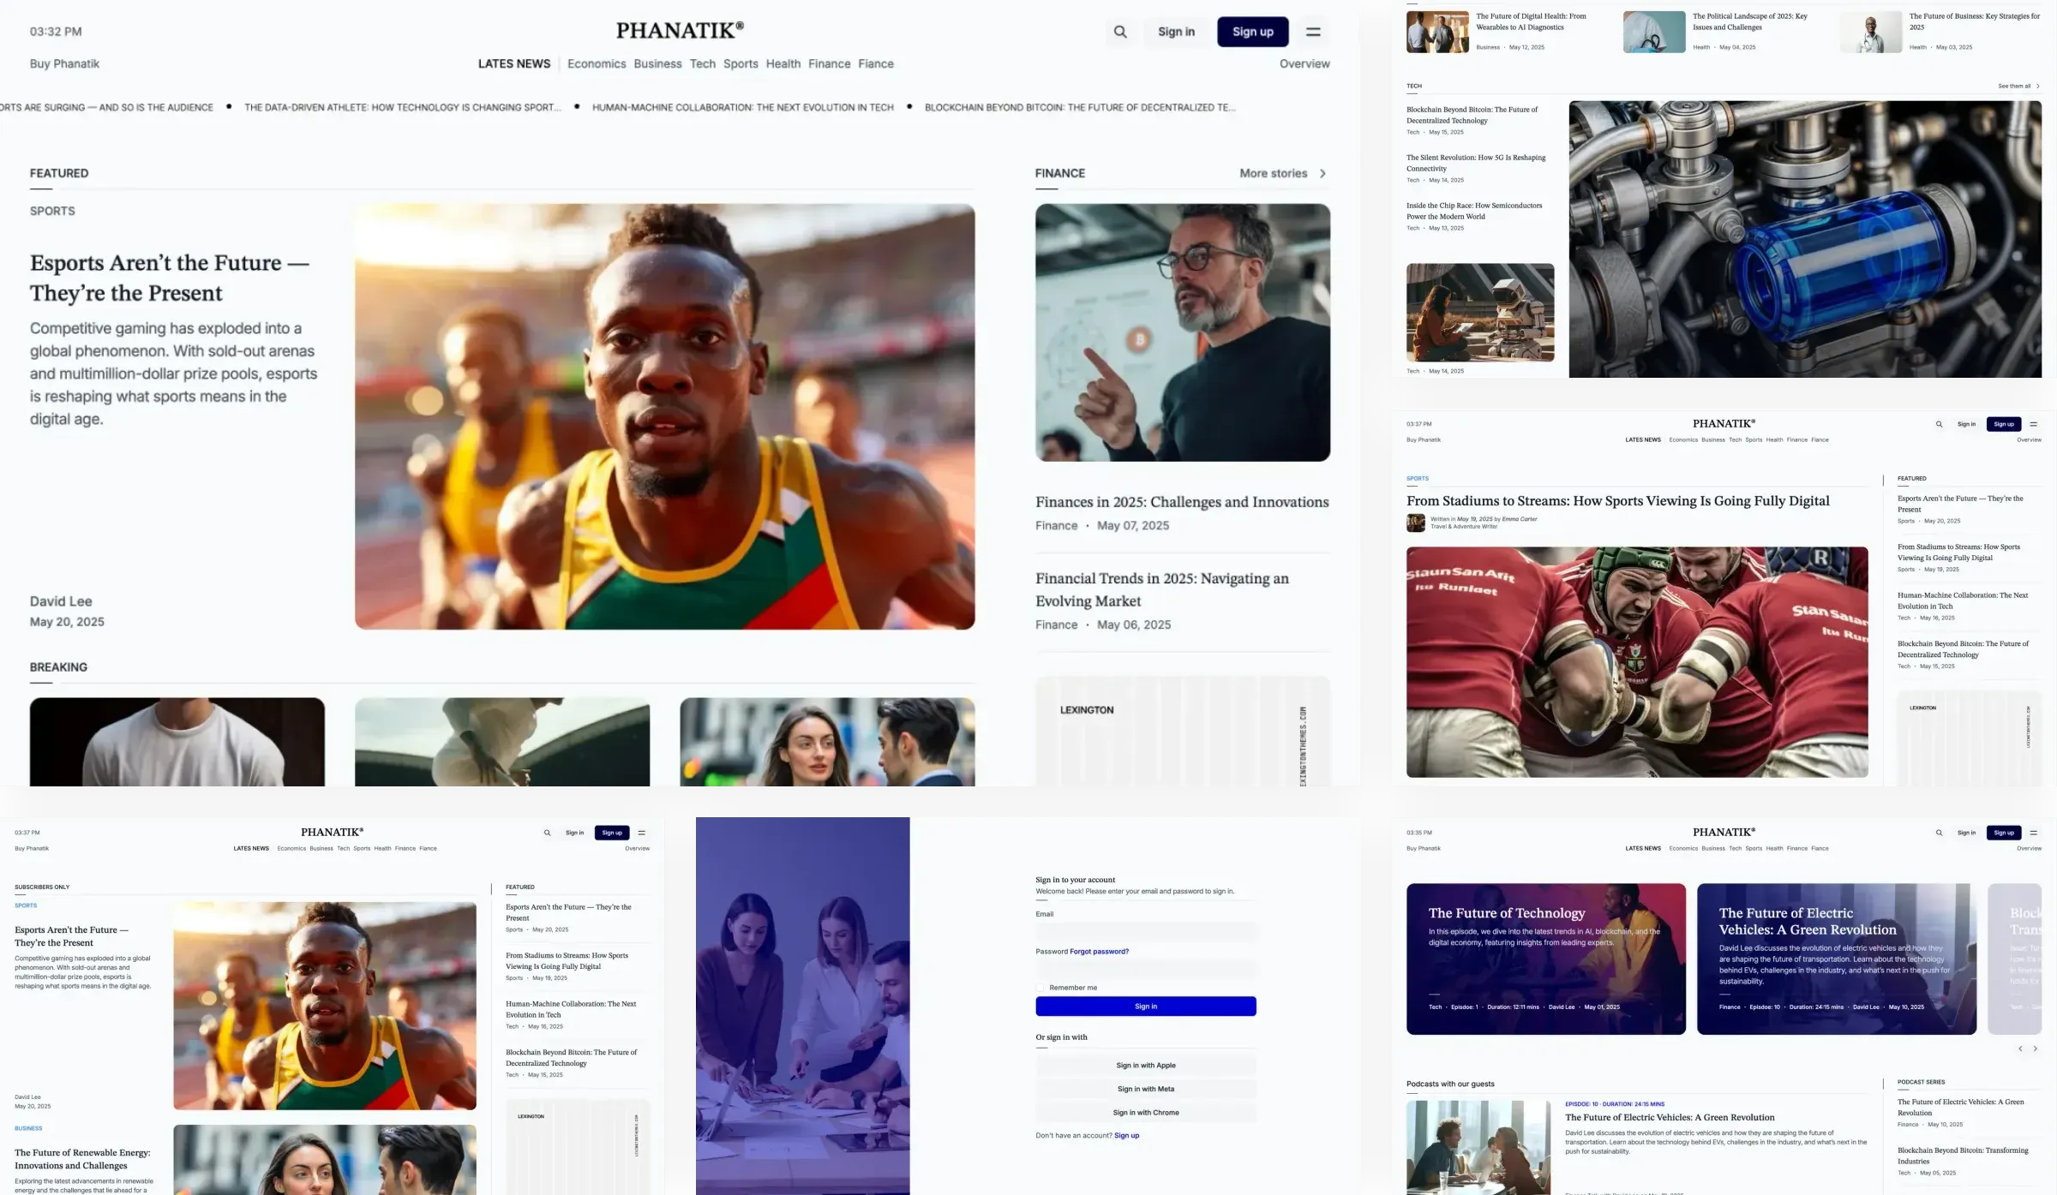The width and height of the screenshot is (2057, 1195).
Task: Click Sign up button in large homepage header
Action: [1253, 32]
